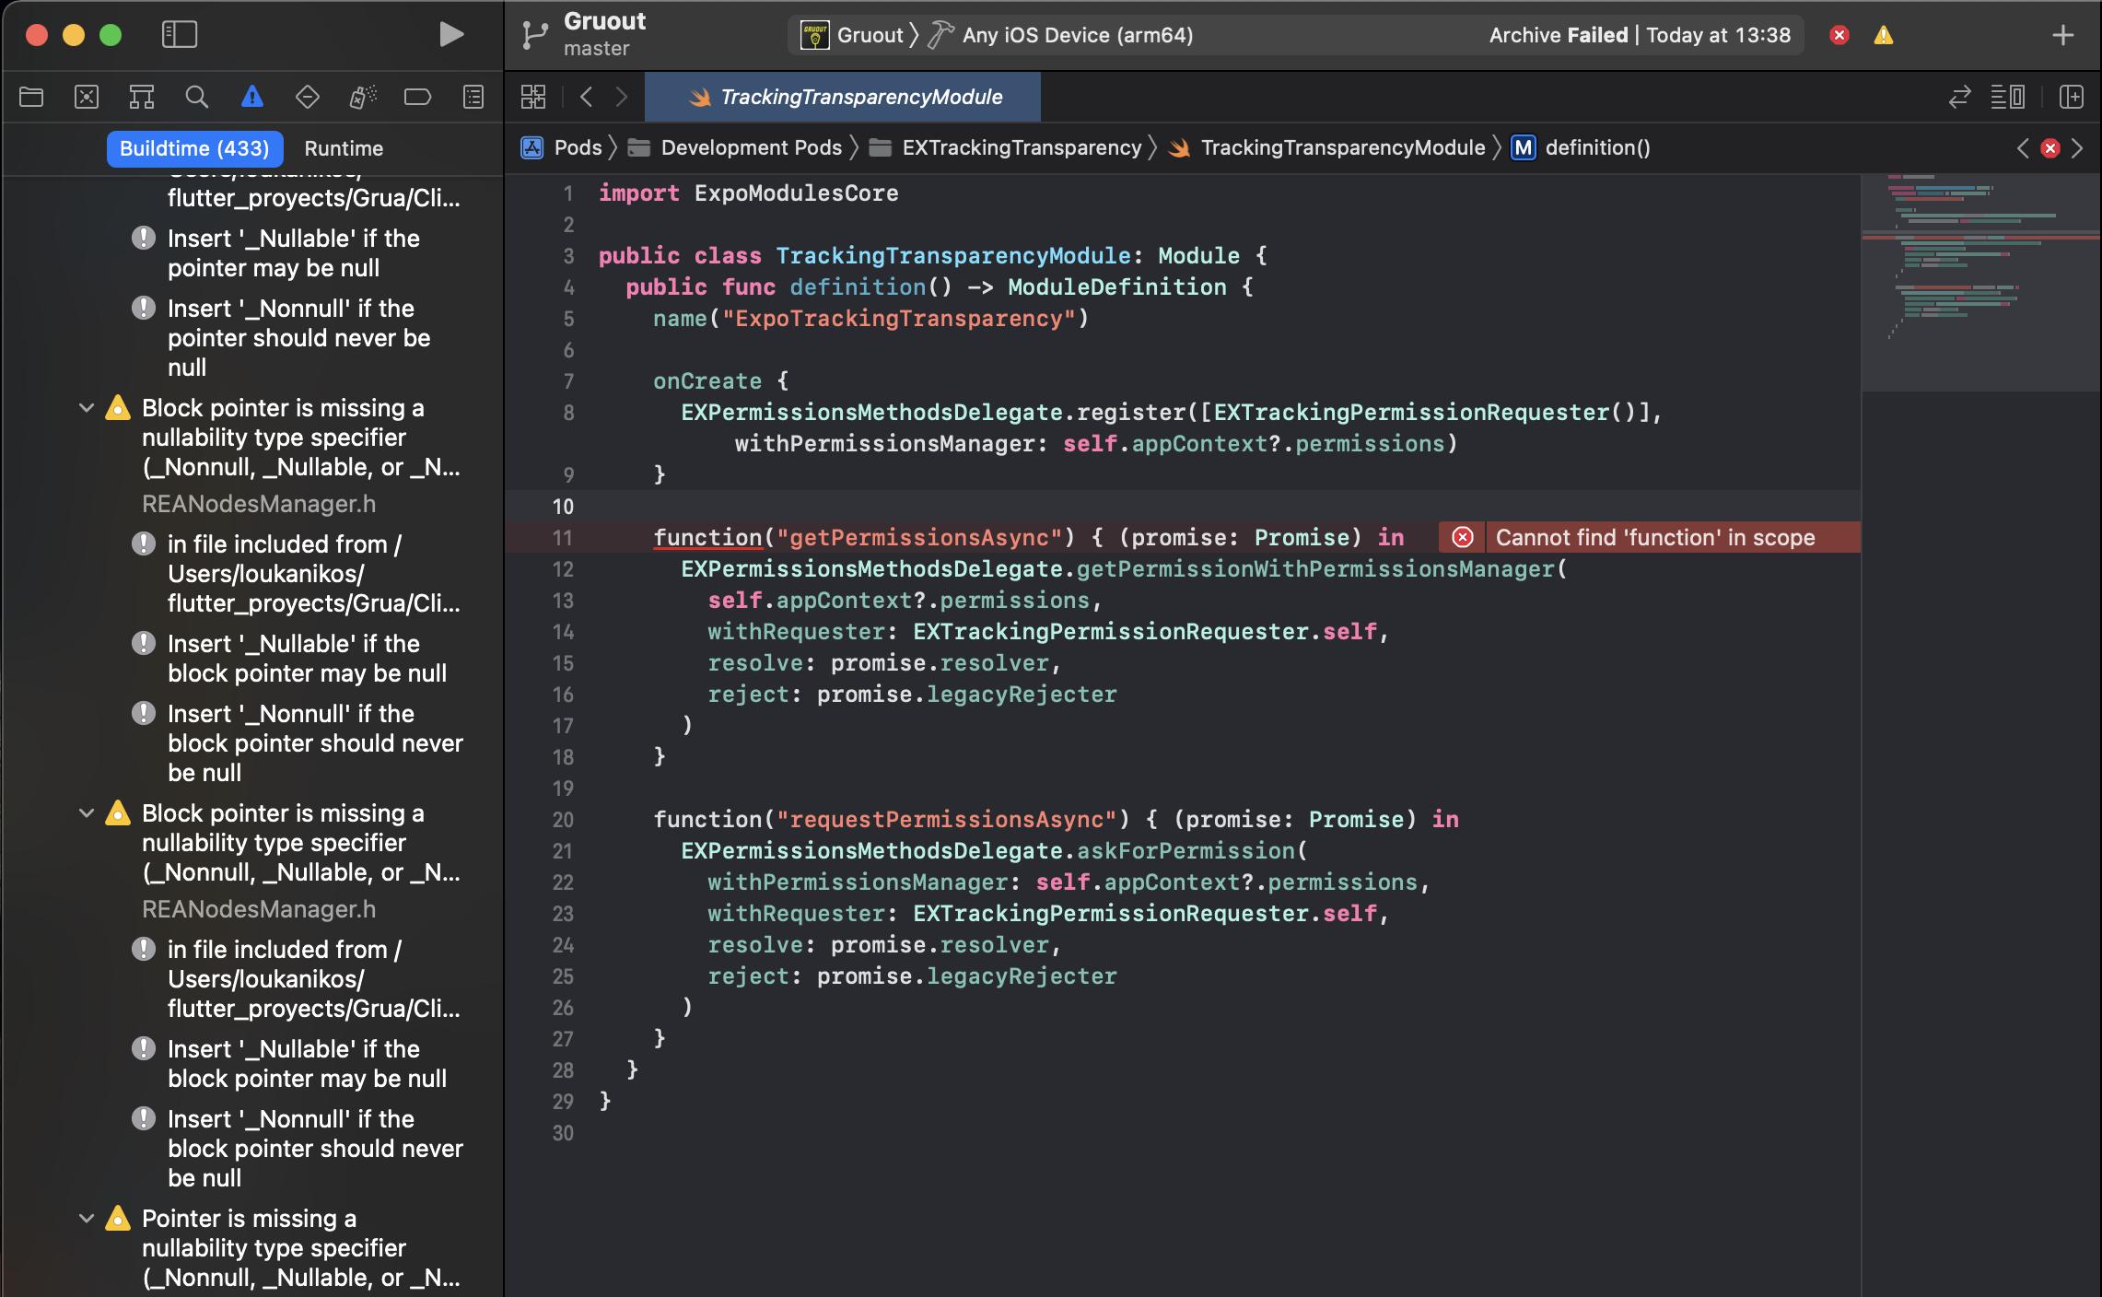This screenshot has height=1297, width=2102.
Task: Open the Breakpoint navigator icon
Action: pyautogui.click(x=417, y=97)
